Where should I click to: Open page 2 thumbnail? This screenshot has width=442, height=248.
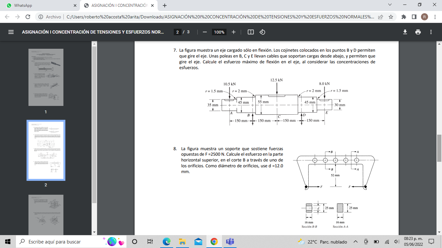tap(46, 150)
